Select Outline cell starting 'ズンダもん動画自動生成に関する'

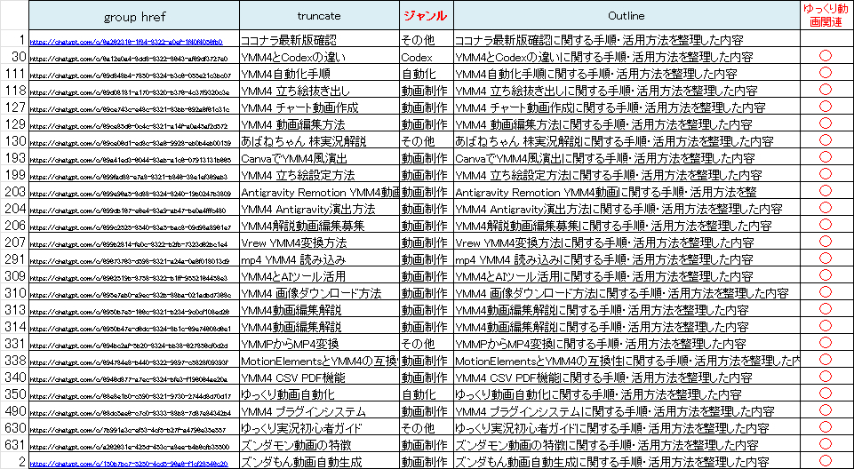click(x=627, y=461)
